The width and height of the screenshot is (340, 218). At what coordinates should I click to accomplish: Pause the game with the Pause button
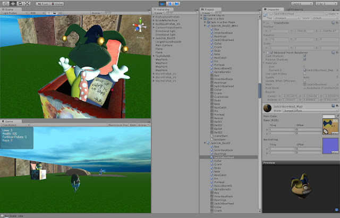(169, 4)
